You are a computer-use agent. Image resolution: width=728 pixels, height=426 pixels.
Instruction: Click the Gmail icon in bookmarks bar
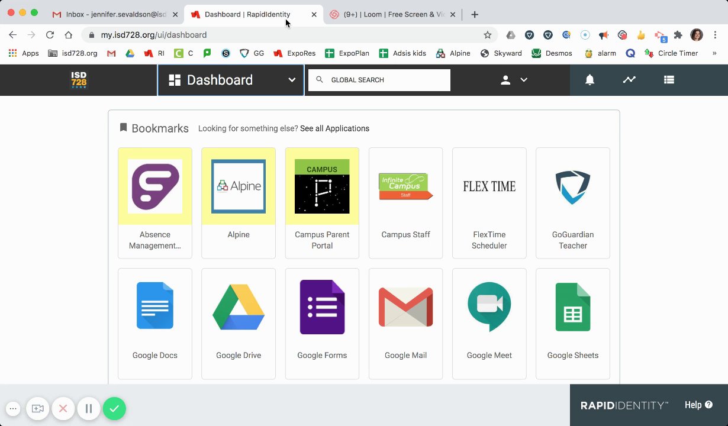[x=111, y=53]
